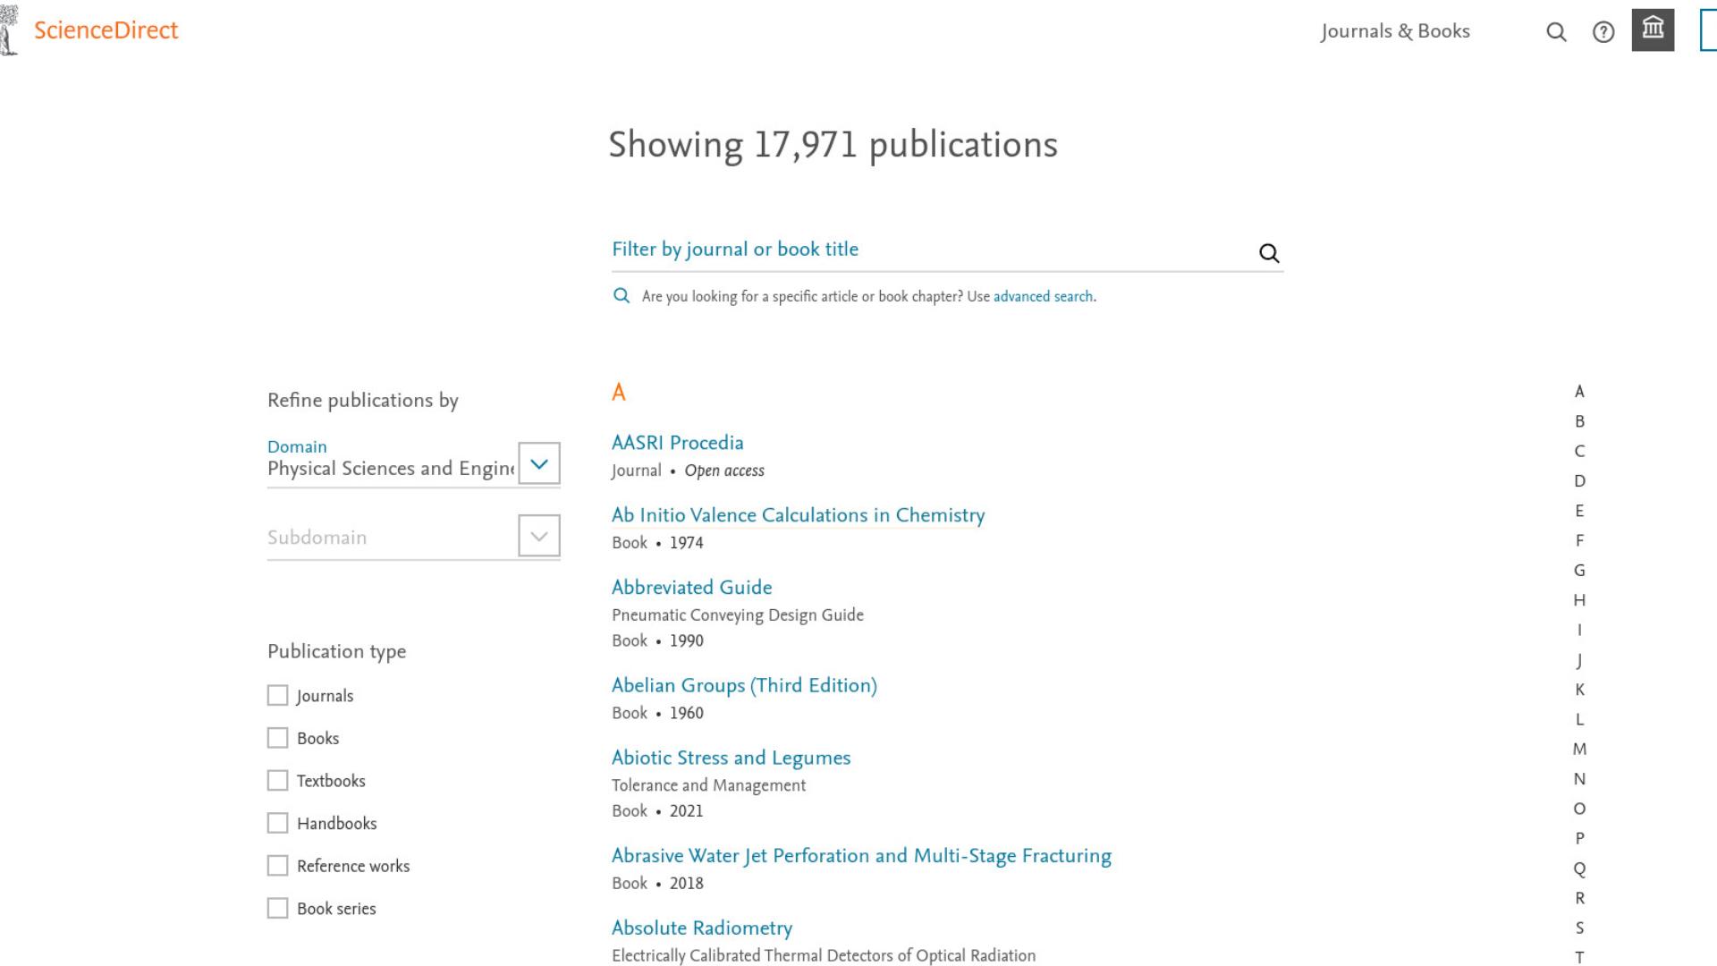Check the Book series checkbox

click(278, 909)
